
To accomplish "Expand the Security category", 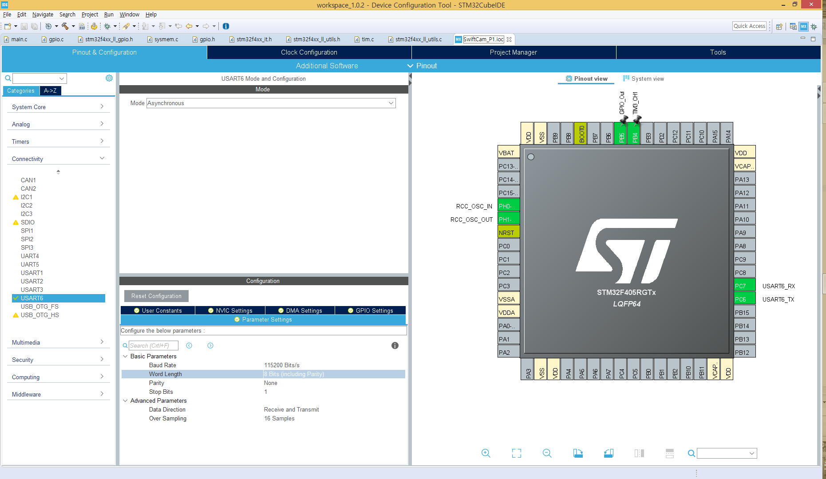I will (x=58, y=360).
